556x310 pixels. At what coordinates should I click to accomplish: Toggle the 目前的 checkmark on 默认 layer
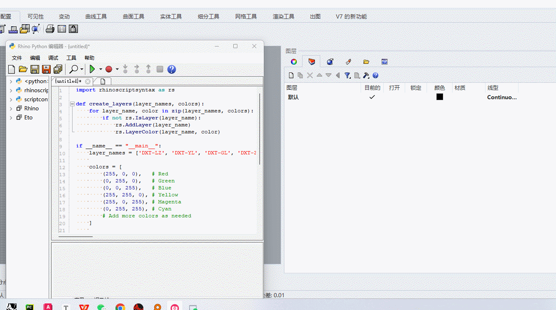372,97
